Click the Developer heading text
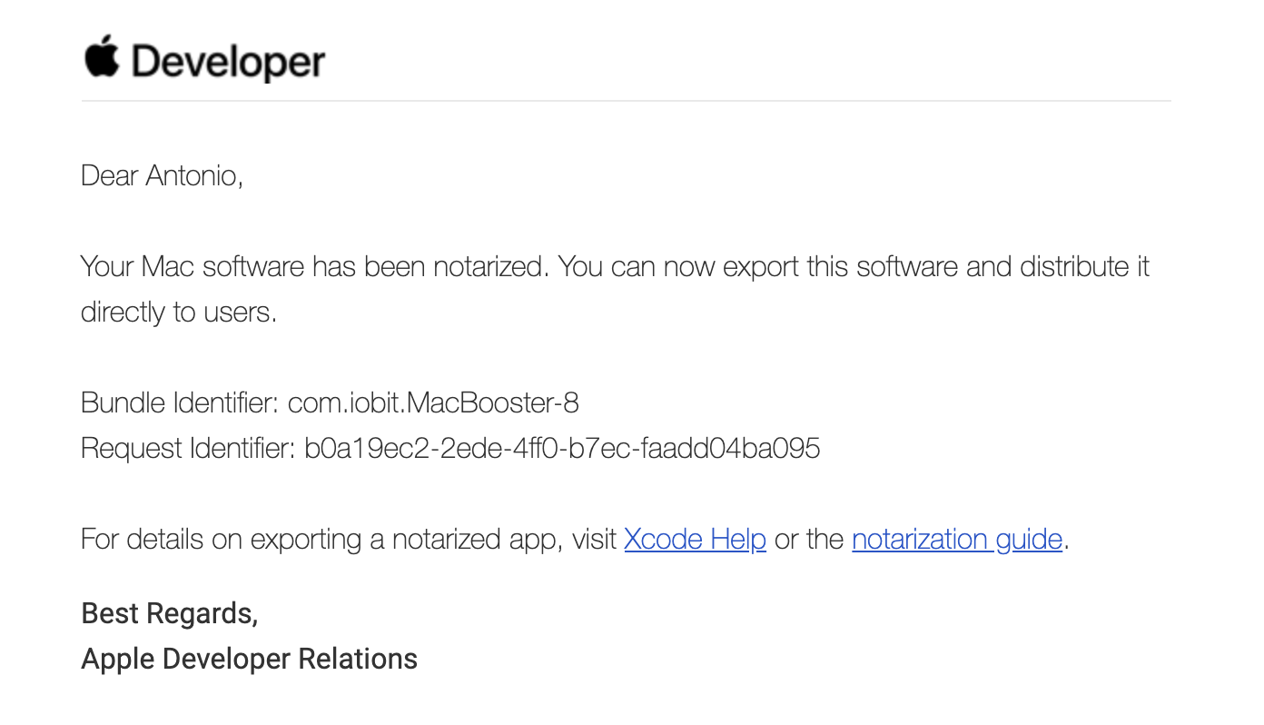Screen dimensions: 1264x725 228,62
